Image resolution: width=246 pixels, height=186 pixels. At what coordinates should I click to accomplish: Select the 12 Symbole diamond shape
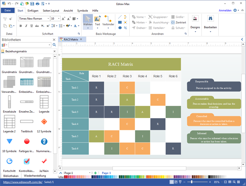tap(44, 124)
